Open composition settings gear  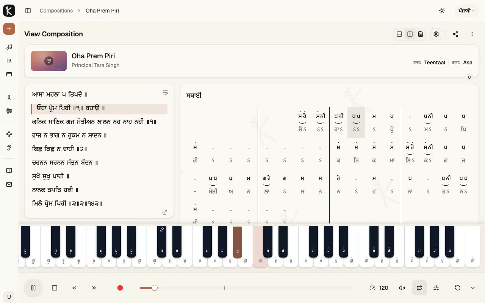(x=436, y=34)
